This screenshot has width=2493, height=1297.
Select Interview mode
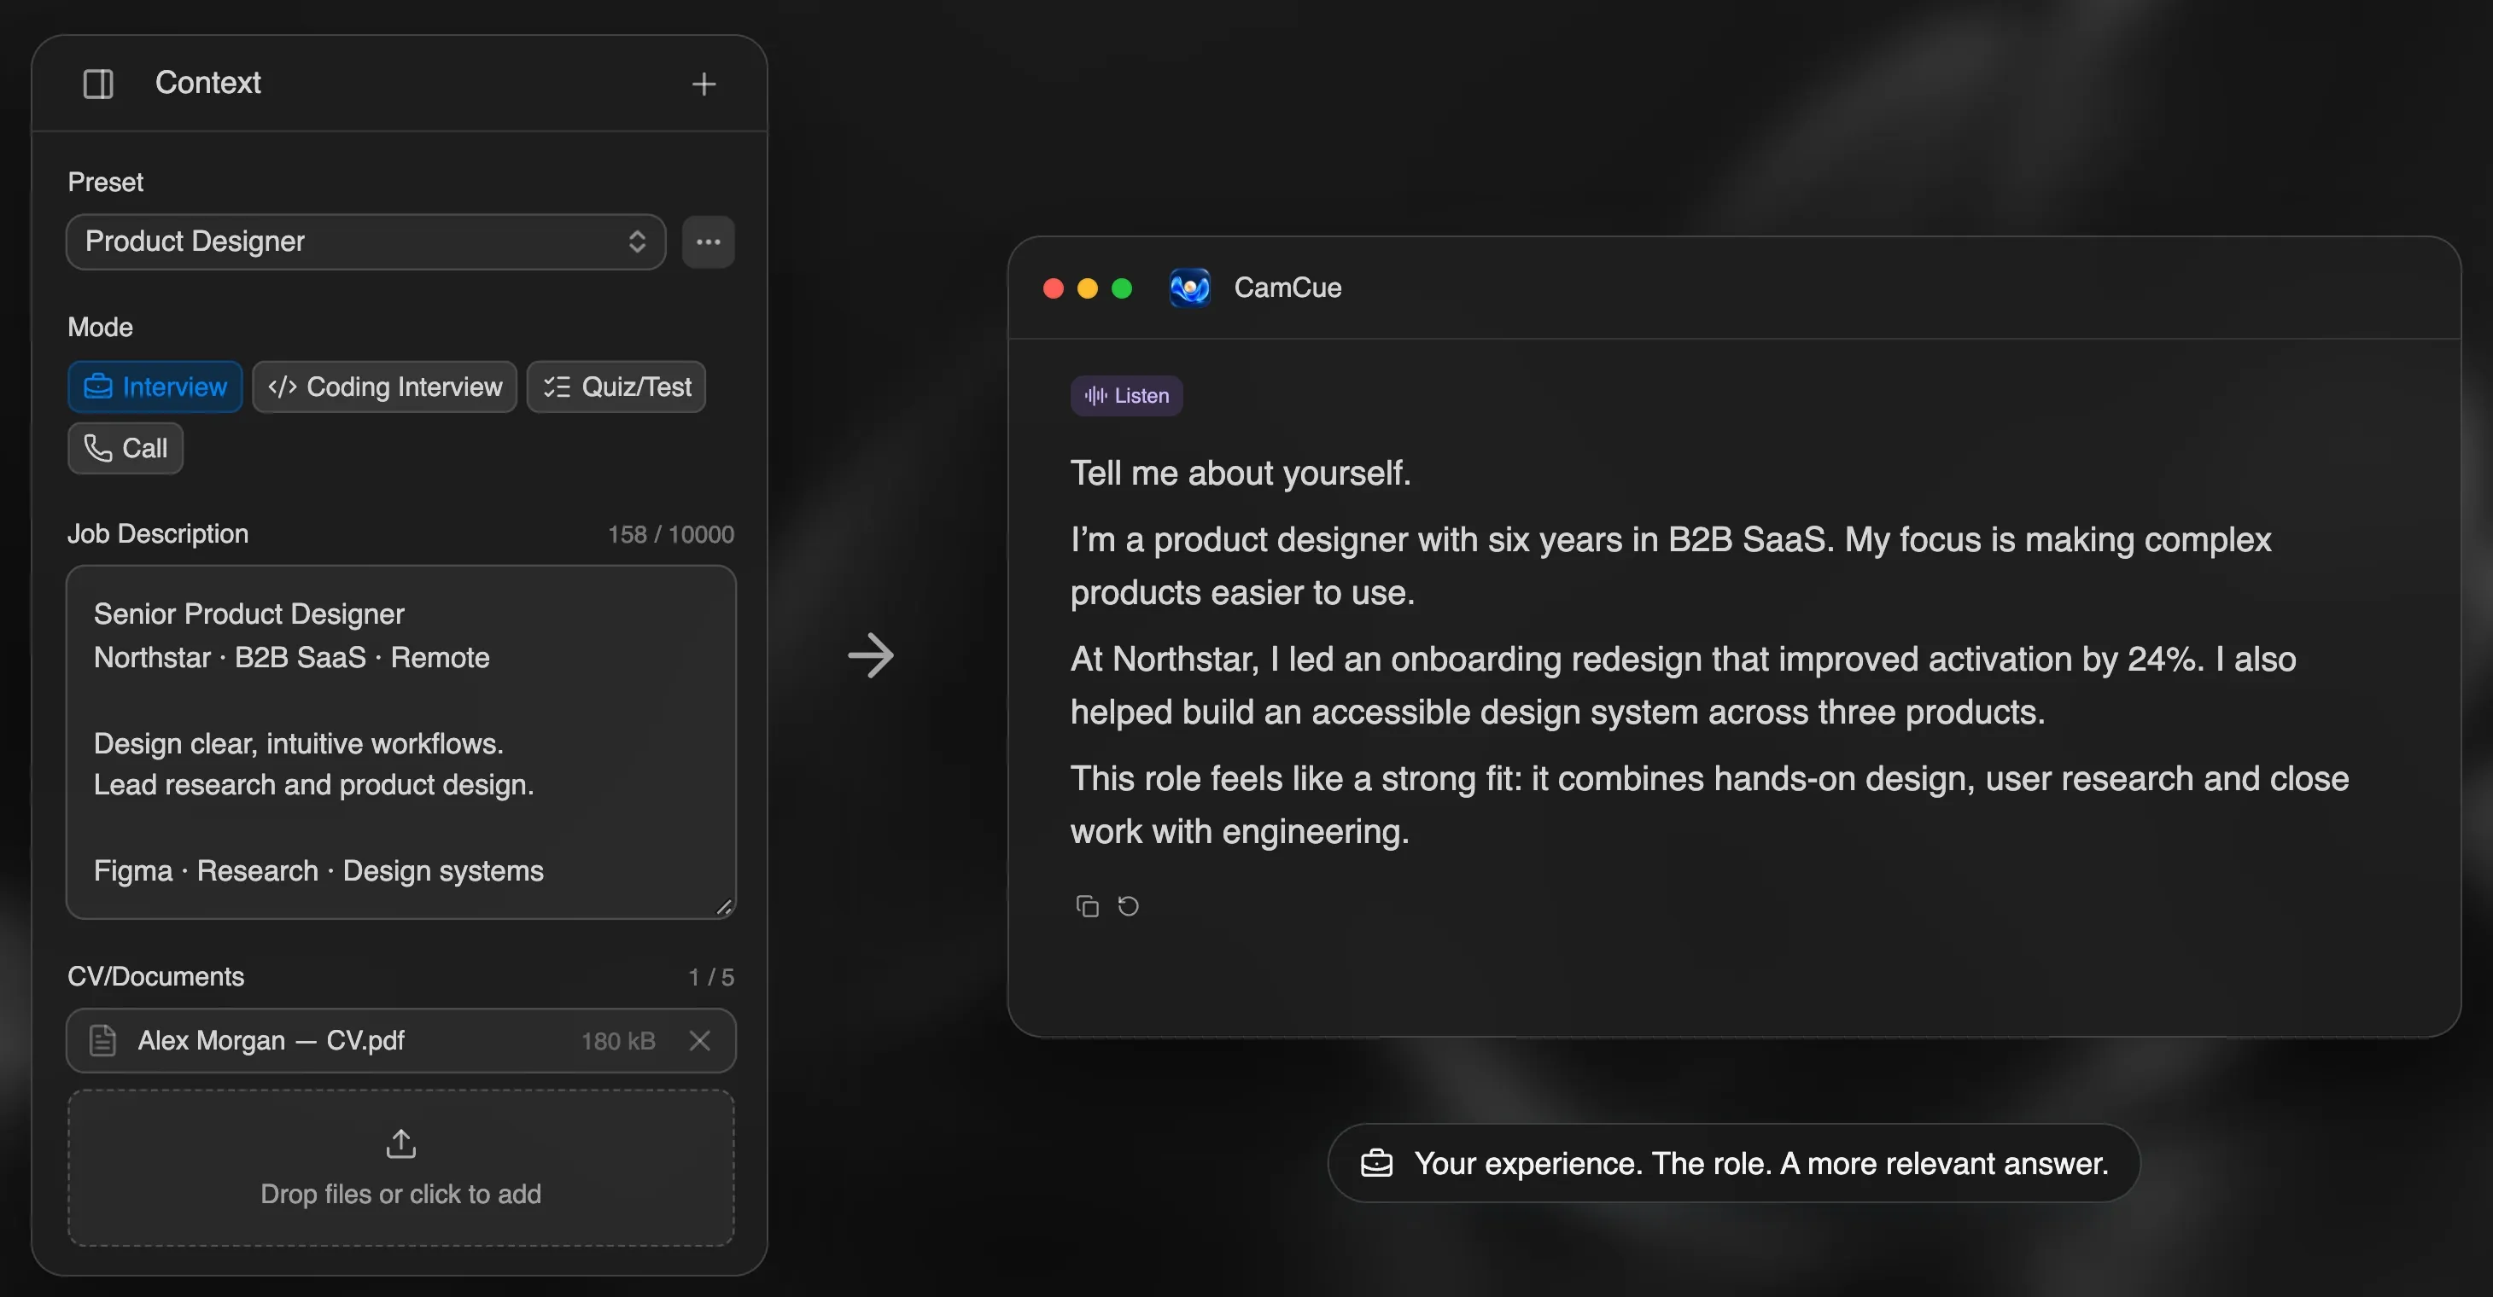point(155,387)
